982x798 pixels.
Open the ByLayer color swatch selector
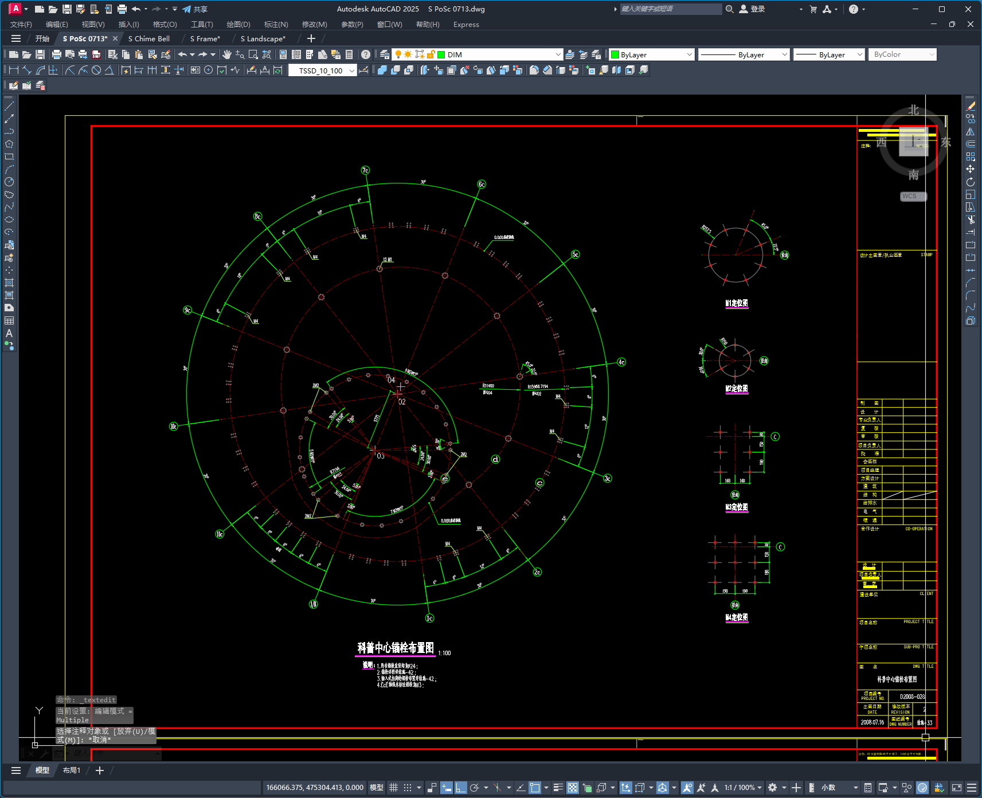[652, 54]
